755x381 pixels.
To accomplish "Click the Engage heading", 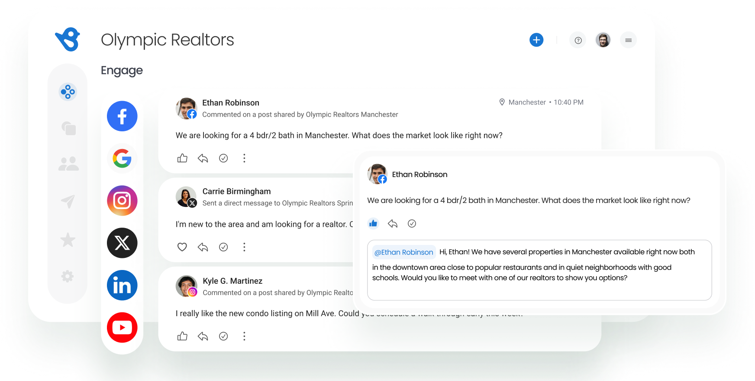I will 122,70.
